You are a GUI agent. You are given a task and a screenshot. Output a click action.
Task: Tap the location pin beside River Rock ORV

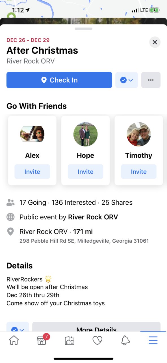point(10,232)
